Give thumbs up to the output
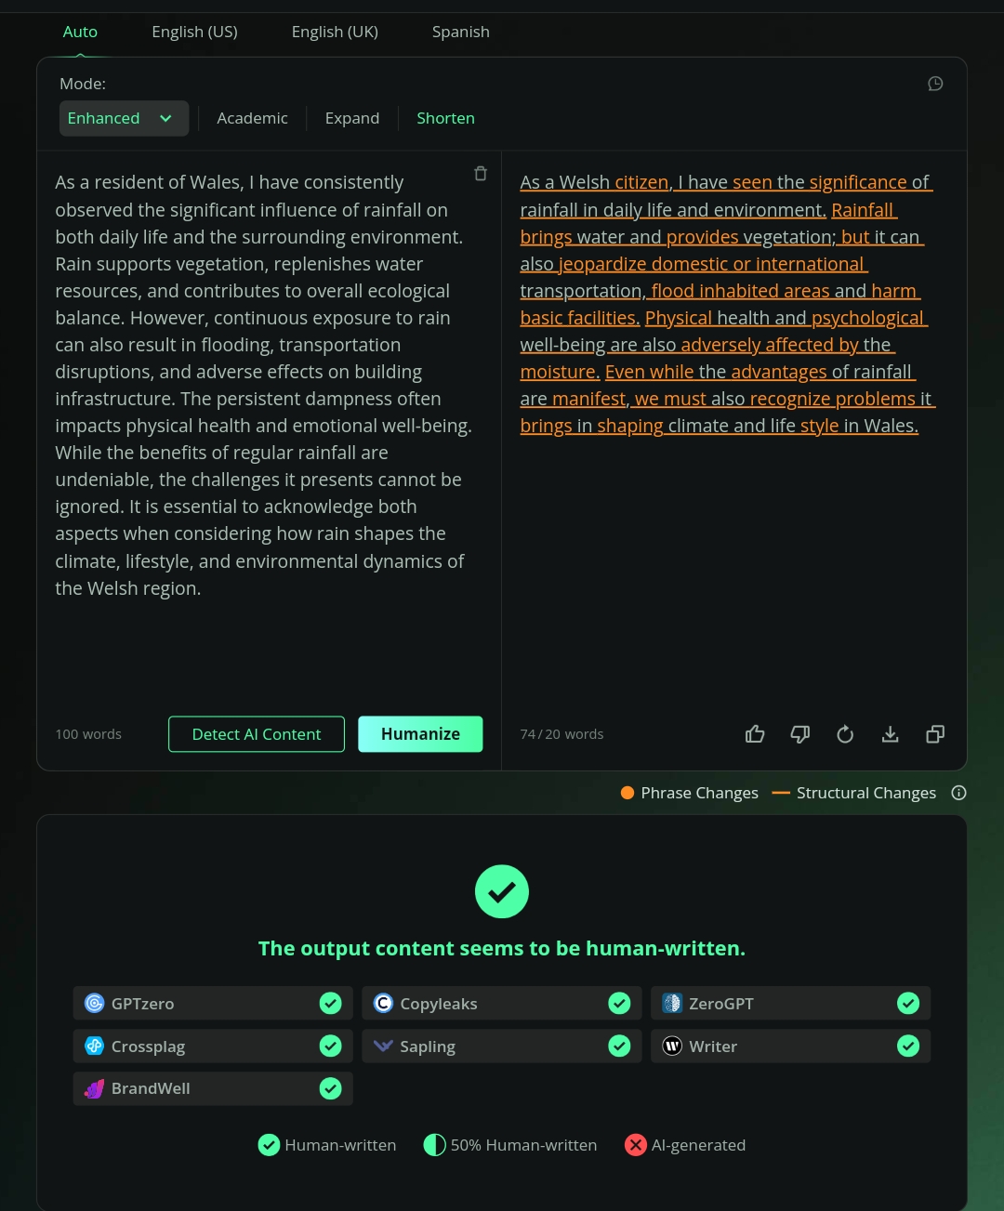1004x1211 pixels. click(755, 734)
